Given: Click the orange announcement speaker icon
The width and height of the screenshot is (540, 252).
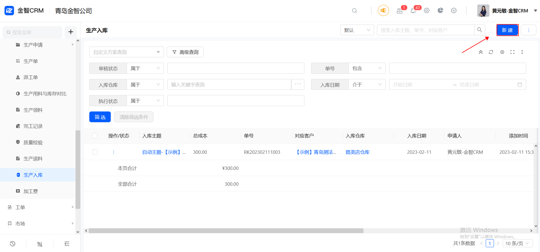Looking at the screenshot, I should pyautogui.click(x=383, y=11).
